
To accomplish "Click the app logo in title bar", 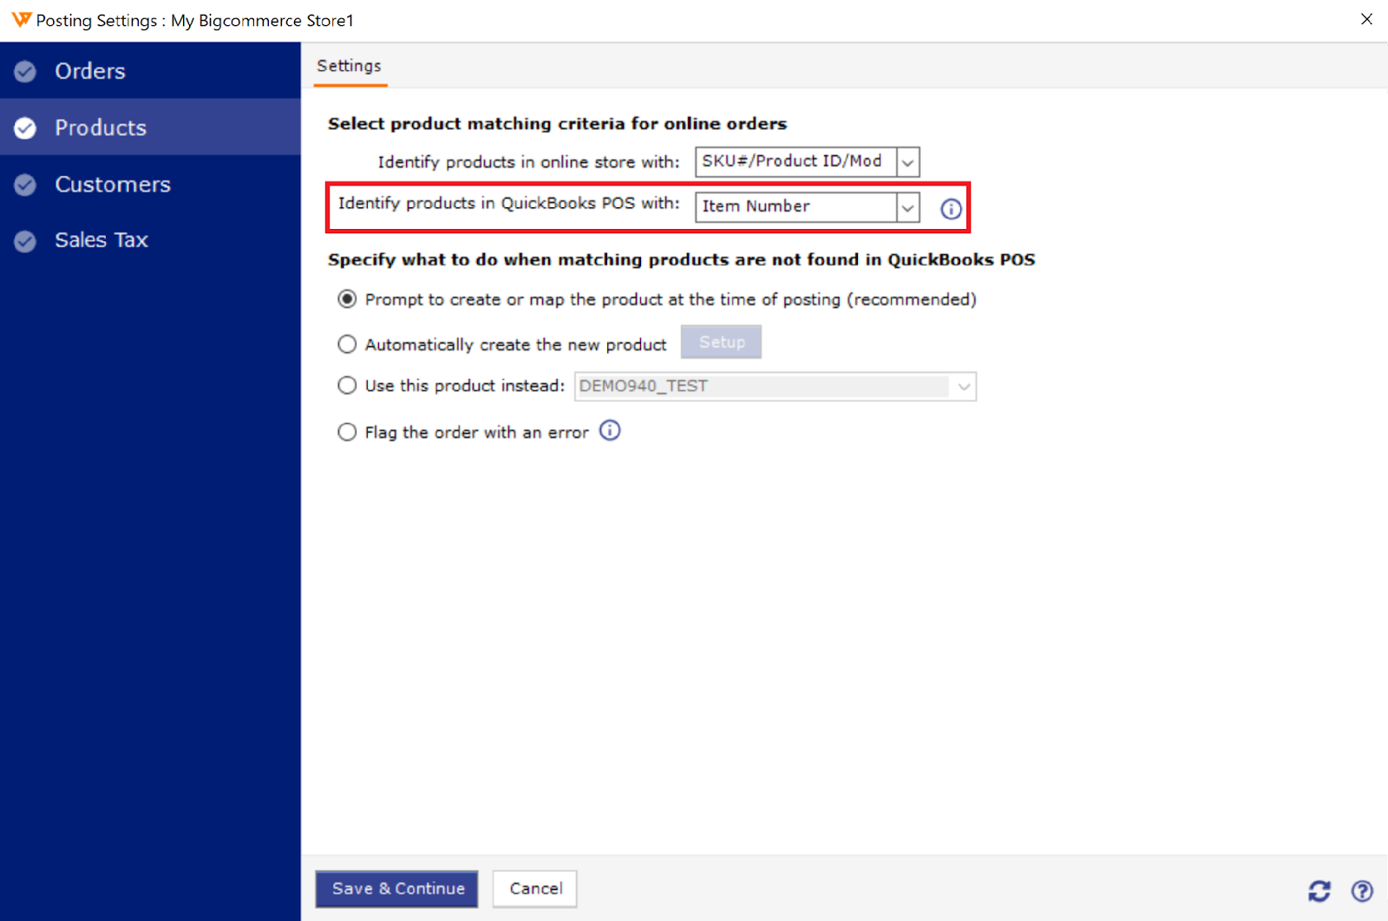I will 20,20.
